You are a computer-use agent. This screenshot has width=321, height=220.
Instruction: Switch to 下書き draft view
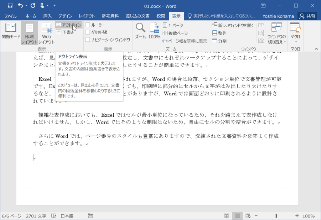(66, 32)
